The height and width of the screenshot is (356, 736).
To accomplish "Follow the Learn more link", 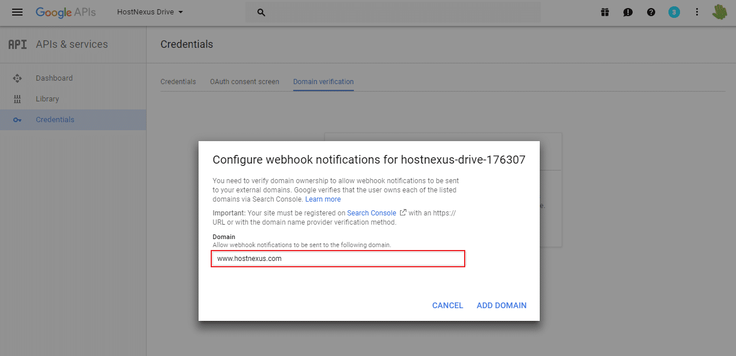I will coord(323,199).
